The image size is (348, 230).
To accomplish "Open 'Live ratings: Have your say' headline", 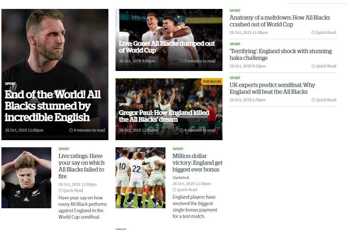I will tap(81, 166).
